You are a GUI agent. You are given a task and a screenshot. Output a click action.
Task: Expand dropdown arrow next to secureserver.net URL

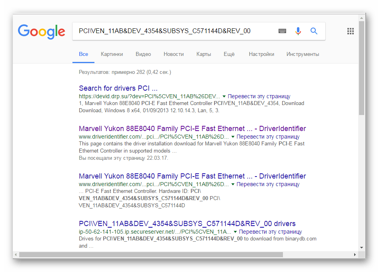pos(236,232)
